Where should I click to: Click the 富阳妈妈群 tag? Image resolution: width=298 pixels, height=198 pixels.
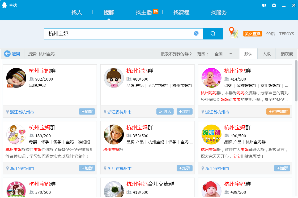[270, 86]
